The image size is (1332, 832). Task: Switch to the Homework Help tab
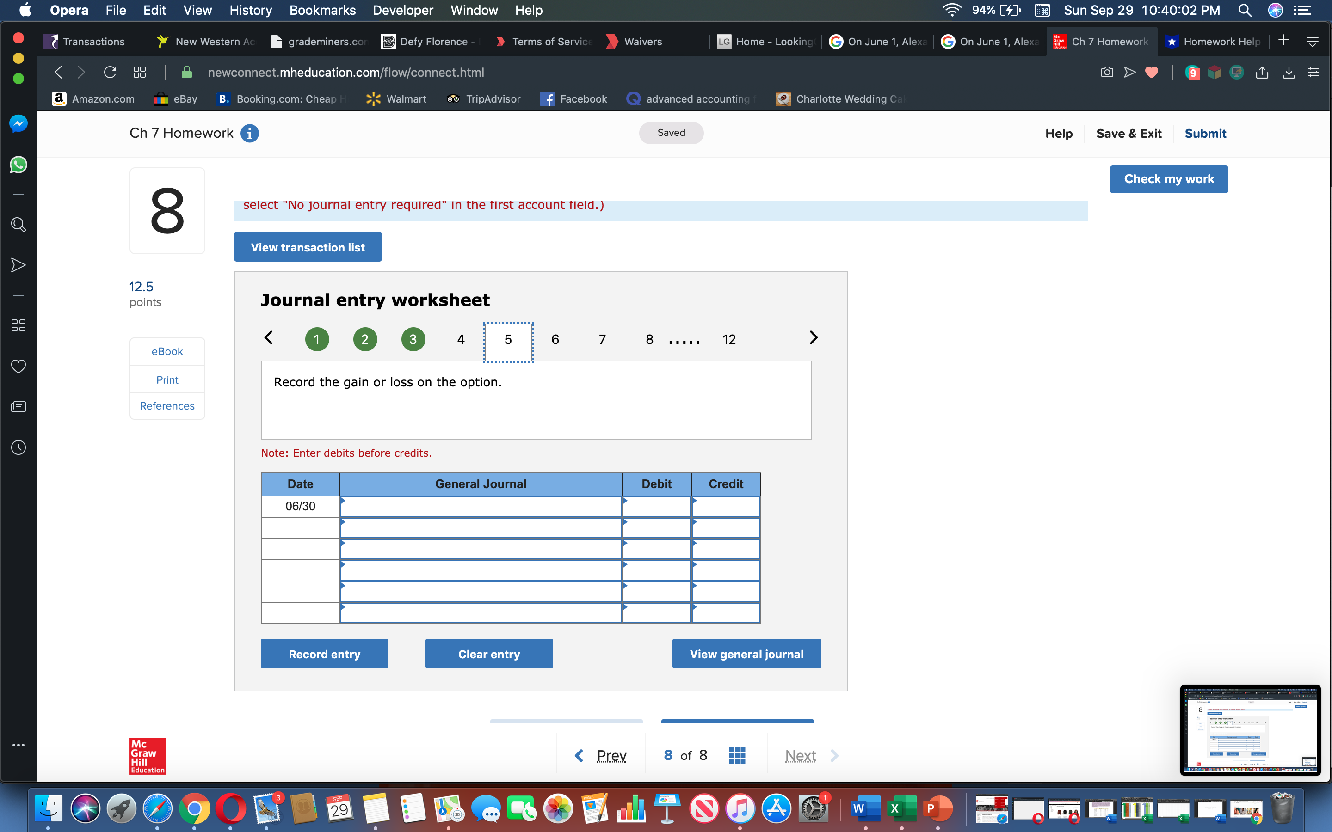pyautogui.click(x=1213, y=41)
